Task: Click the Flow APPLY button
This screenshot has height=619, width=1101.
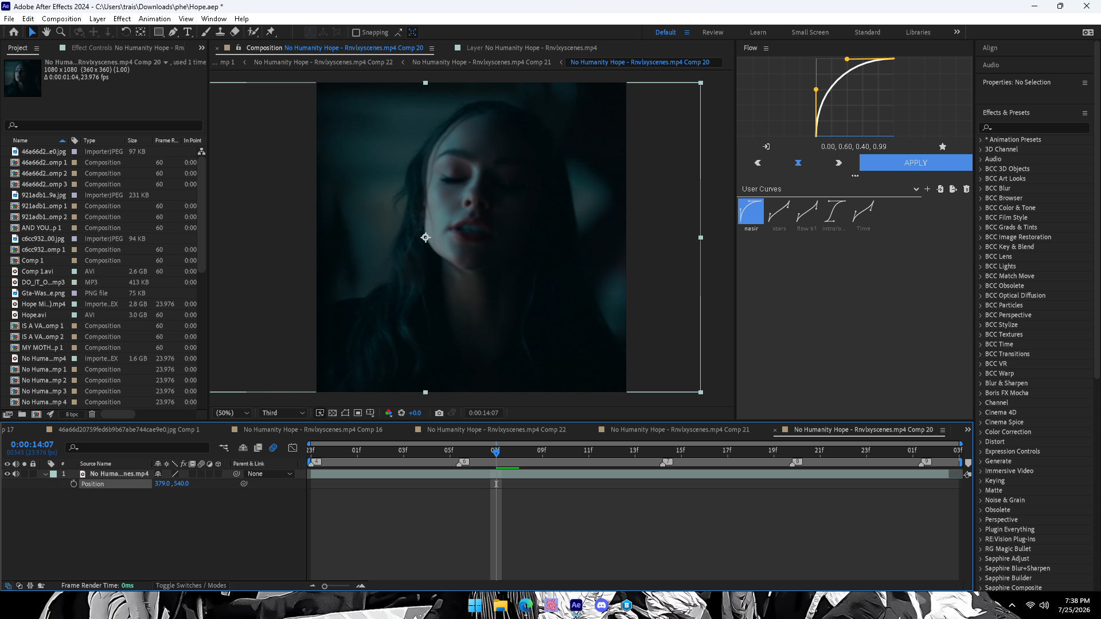Action: click(x=916, y=163)
